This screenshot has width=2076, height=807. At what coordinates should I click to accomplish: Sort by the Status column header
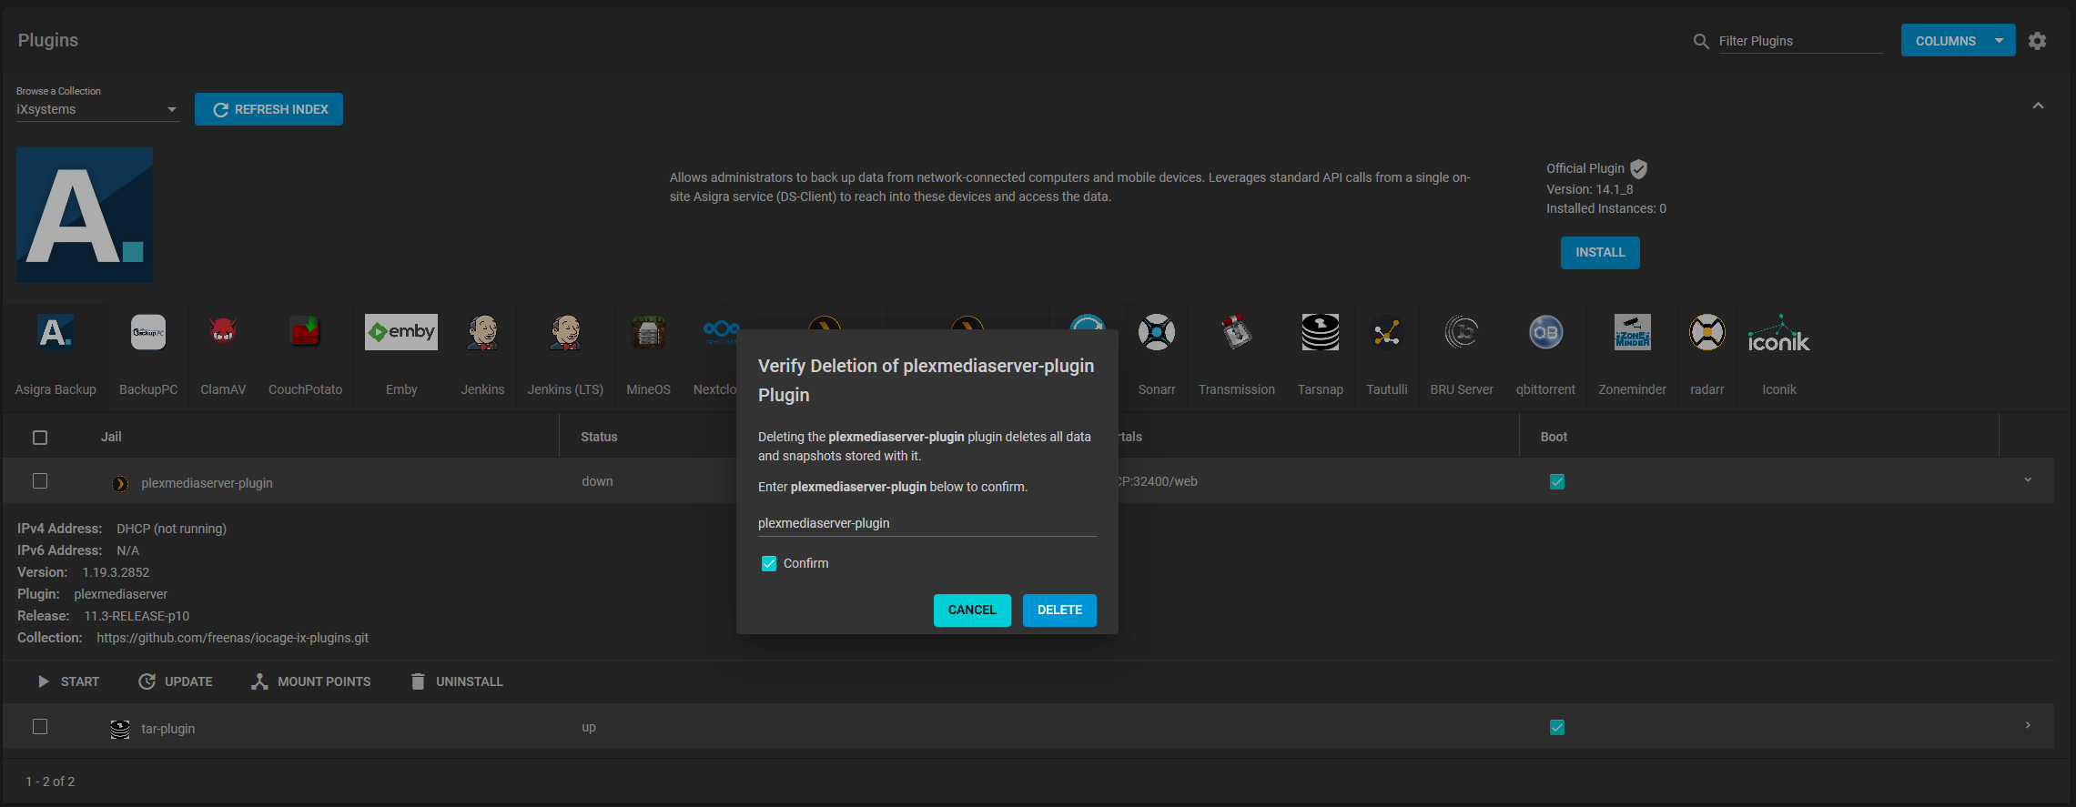coord(599,437)
